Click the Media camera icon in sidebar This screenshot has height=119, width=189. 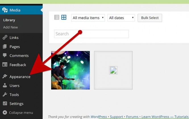[x=5, y=10]
